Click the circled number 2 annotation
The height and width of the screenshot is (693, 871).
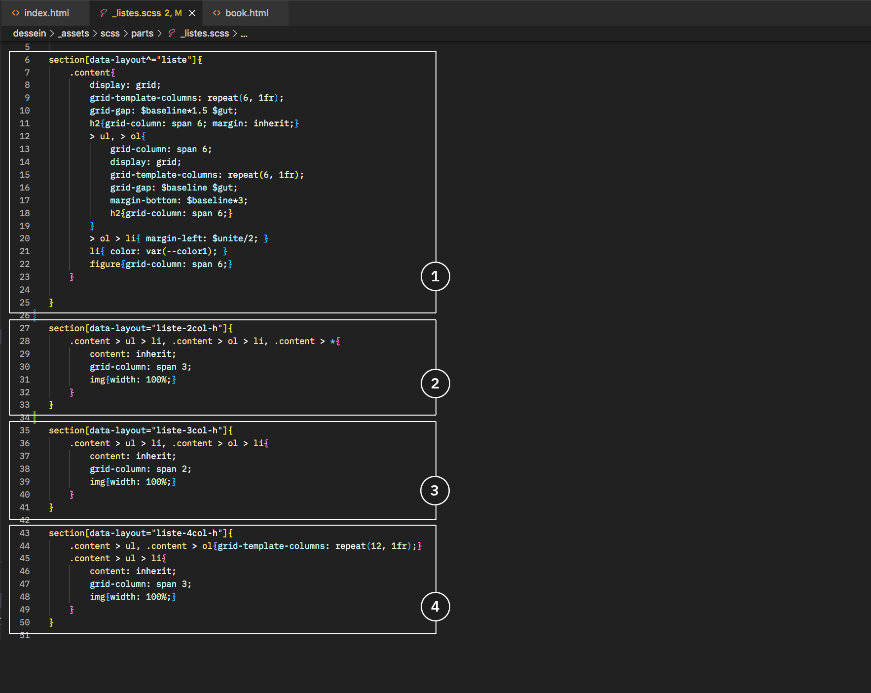[435, 384]
